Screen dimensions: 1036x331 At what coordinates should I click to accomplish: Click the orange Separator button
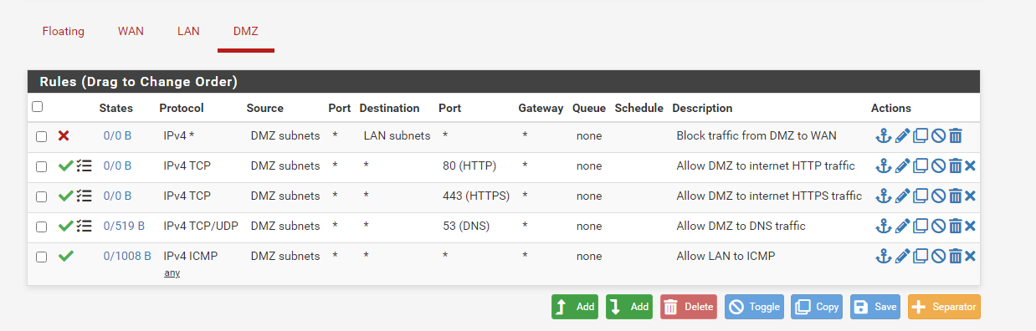[x=943, y=307]
